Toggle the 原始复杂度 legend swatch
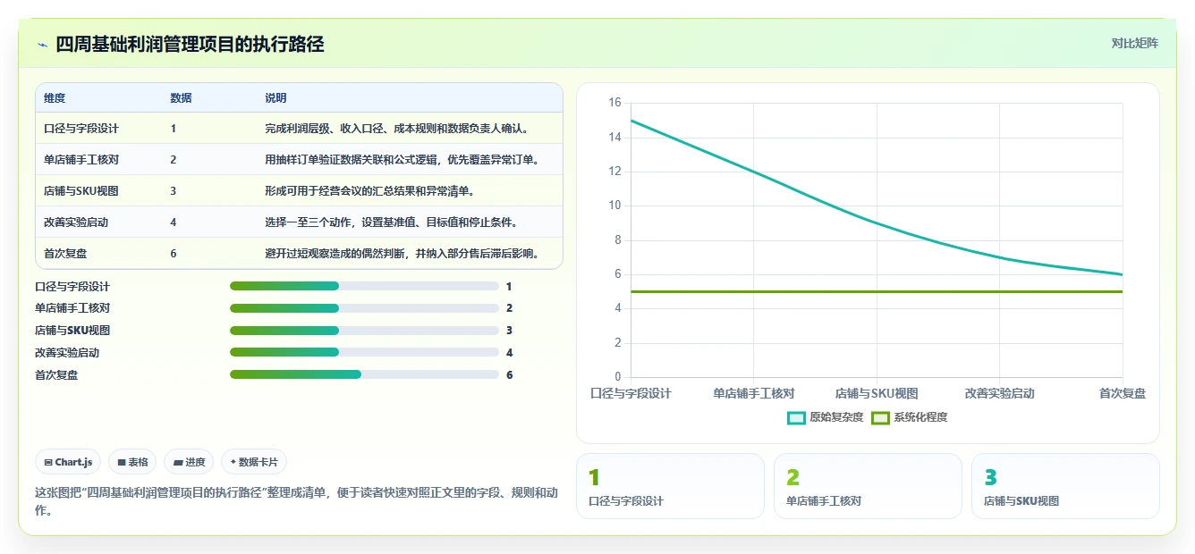Screen dimensions: 1195x554 pyautogui.click(x=796, y=417)
